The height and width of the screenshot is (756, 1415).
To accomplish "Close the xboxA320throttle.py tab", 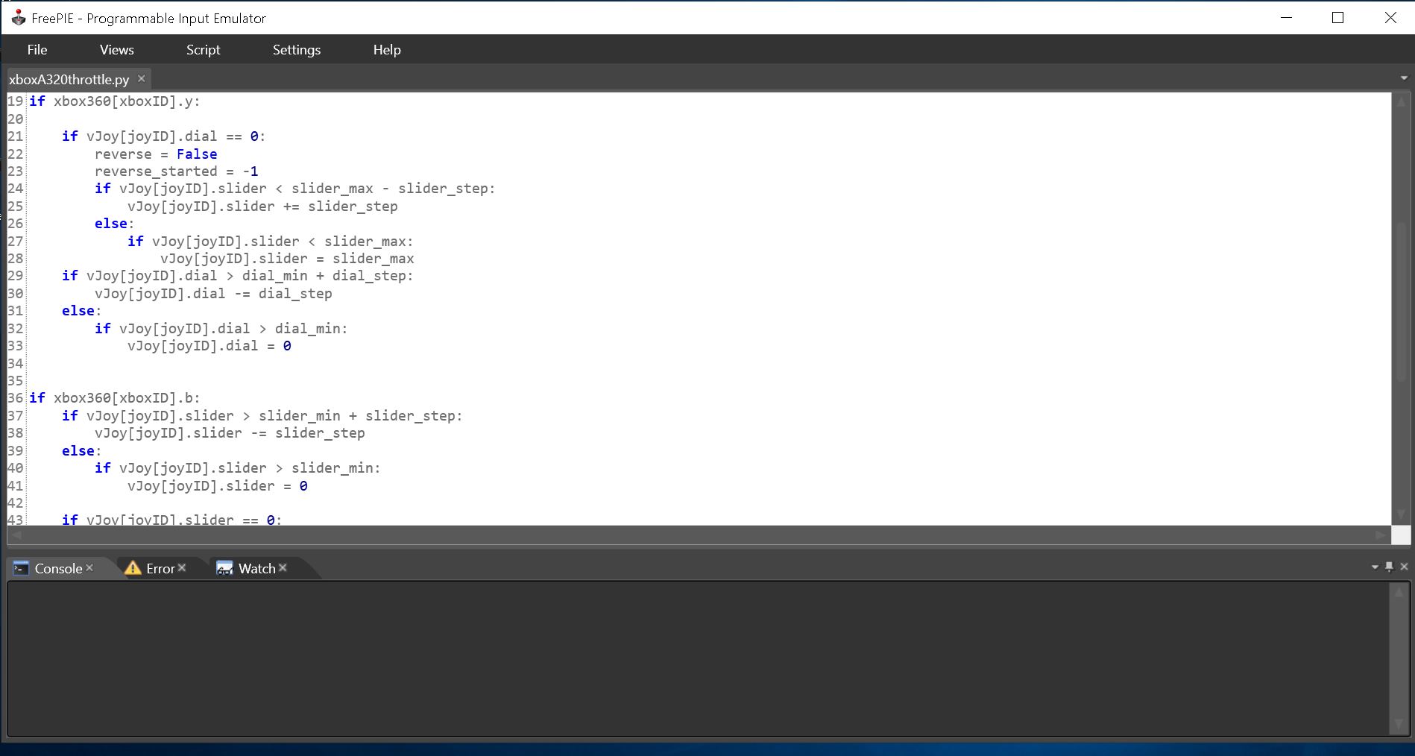I will (141, 78).
